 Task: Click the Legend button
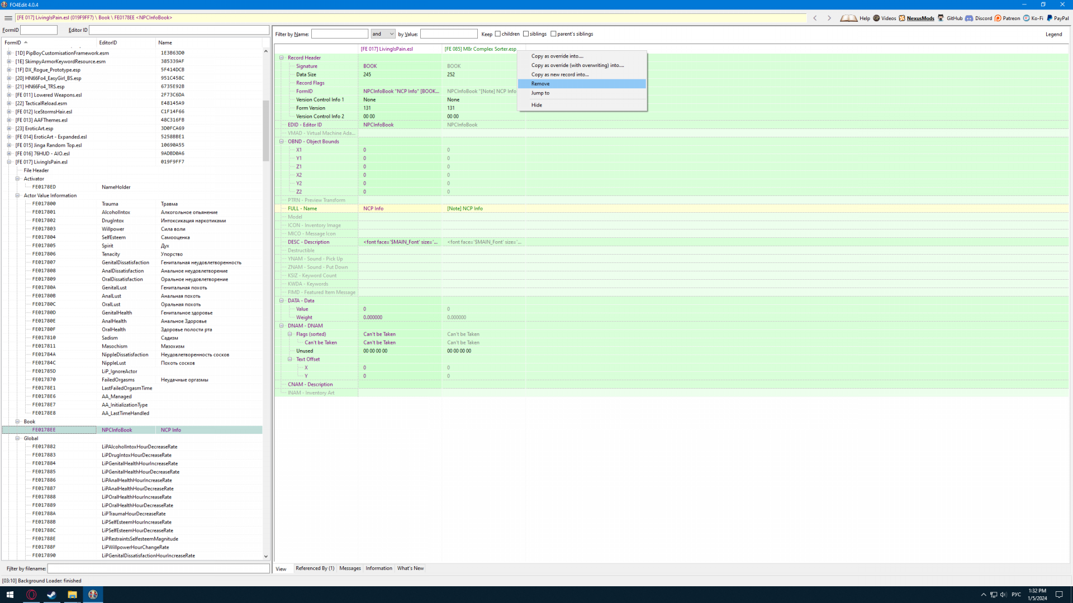(x=1053, y=34)
